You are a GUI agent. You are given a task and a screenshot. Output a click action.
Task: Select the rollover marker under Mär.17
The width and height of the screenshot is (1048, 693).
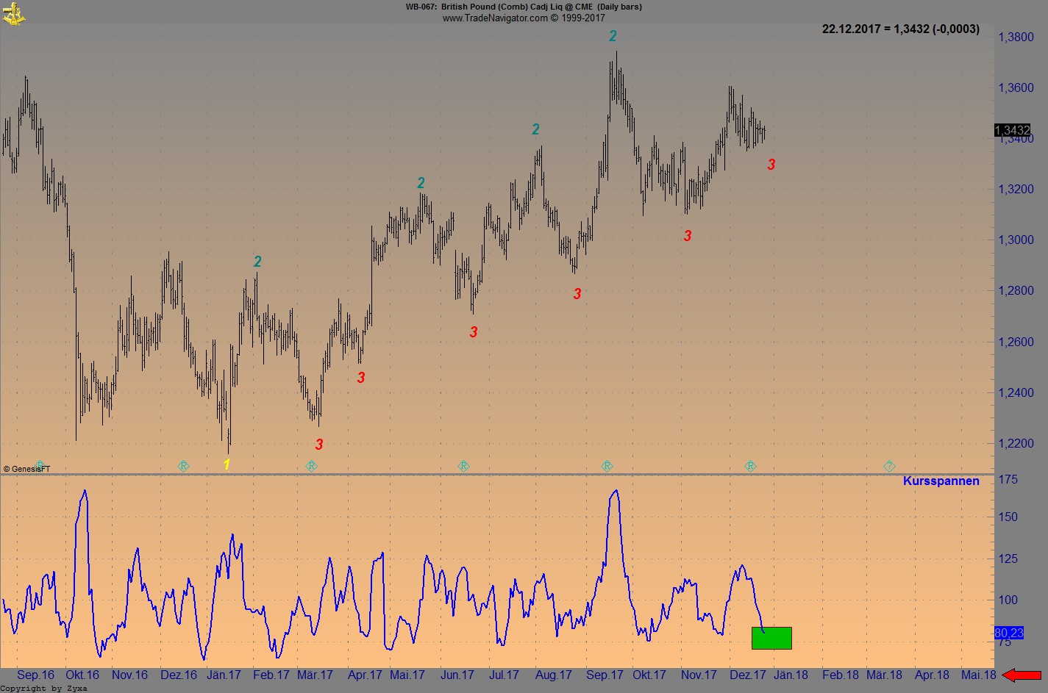click(312, 465)
